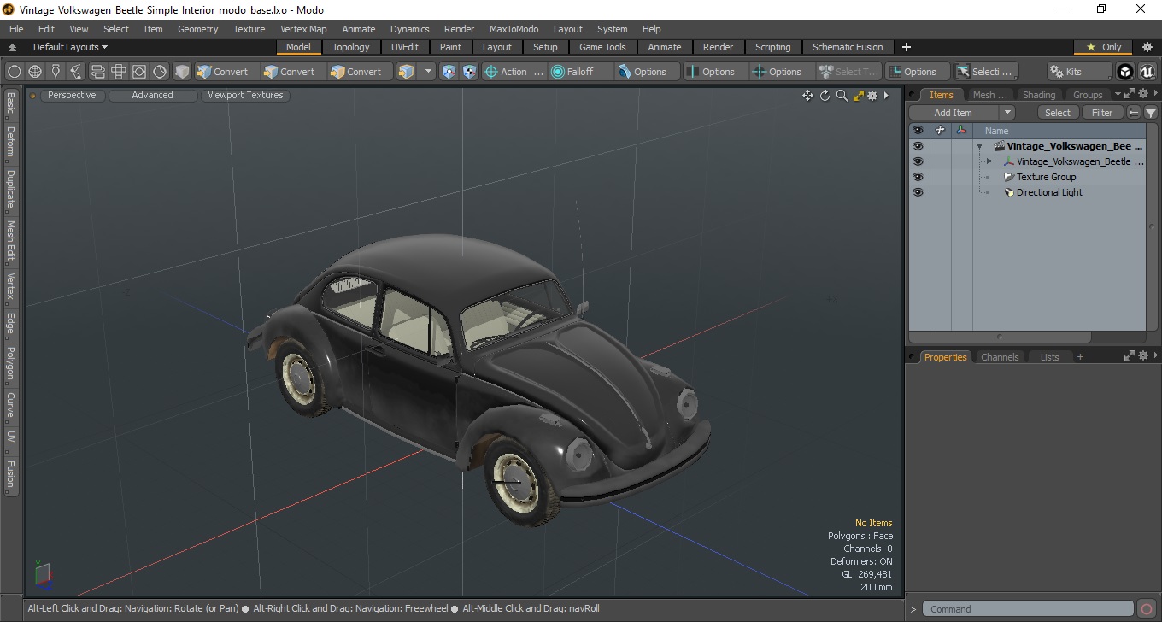Viewport: 1162px width, 622px height.
Task: Pick the curve path tool icon
Action: (x=76, y=72)
